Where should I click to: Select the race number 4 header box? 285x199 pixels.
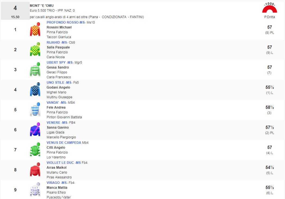tap(15, 11)
